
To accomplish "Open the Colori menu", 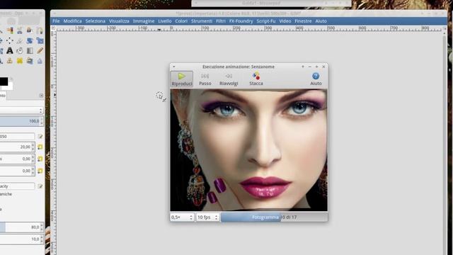I will pyautogui.click(x=181, y=21).
